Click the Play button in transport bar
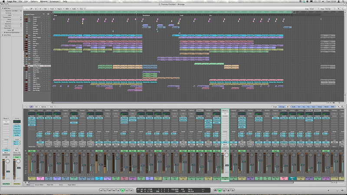This screenshot has width=347, height=195. point(123,190)
